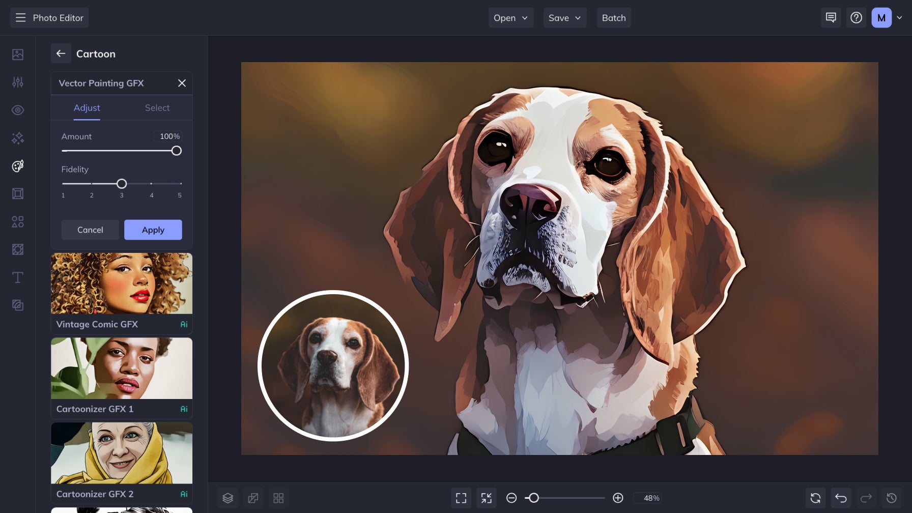Screen dimensions: 912x513
Task: Switch to the Select tab
Action: pyautogui.click(x=157, y=107)
